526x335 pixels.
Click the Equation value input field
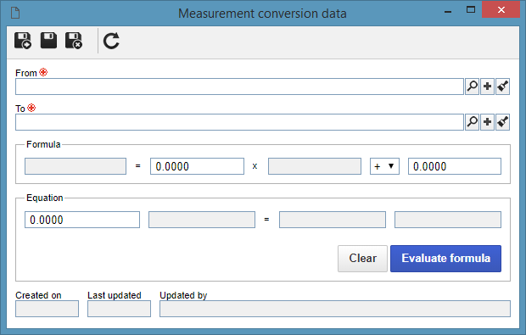[x=82, y=220]
